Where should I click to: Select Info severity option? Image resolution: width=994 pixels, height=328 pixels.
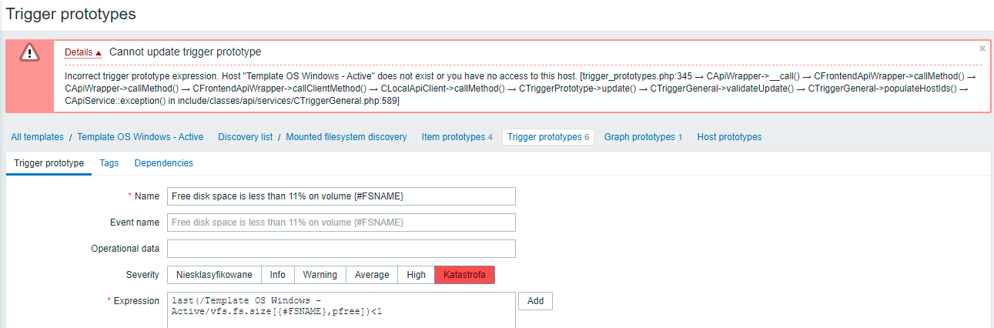(278, 275)
